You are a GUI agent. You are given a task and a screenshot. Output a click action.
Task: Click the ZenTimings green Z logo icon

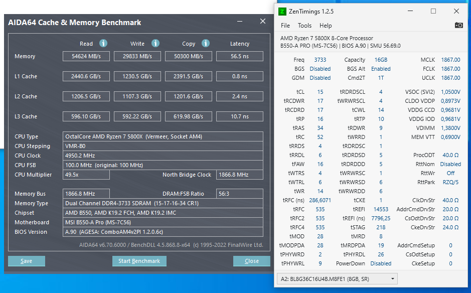coord(282,12)
